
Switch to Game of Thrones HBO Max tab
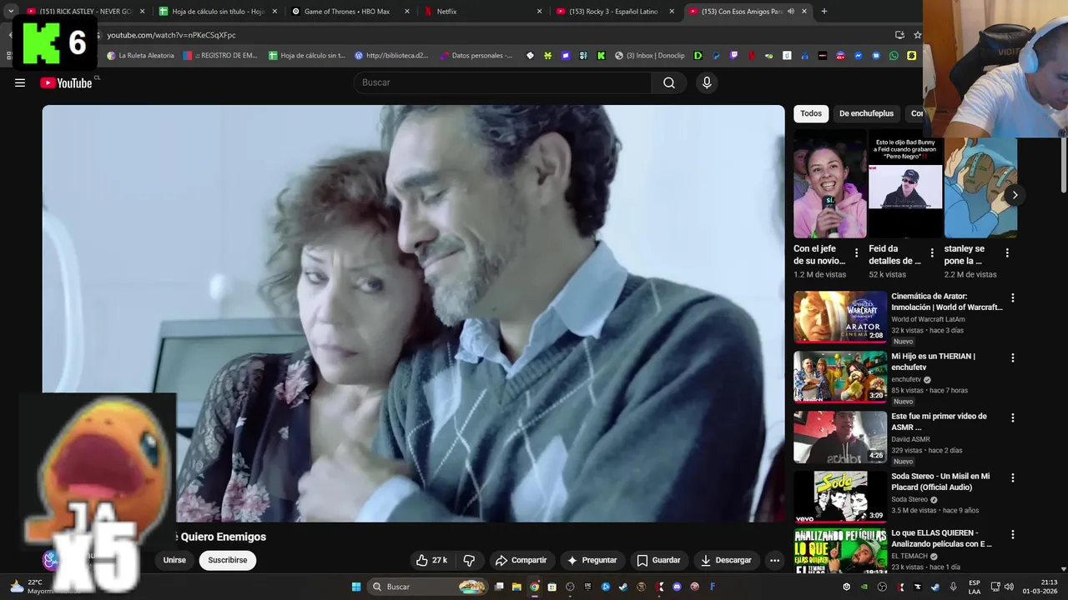(x=351, y=12)
